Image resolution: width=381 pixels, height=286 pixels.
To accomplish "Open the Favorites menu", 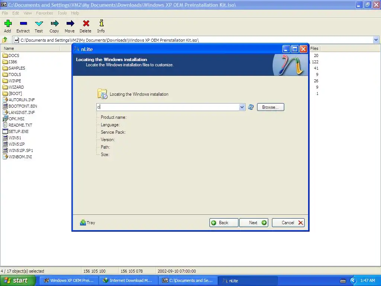I will 45,13.
